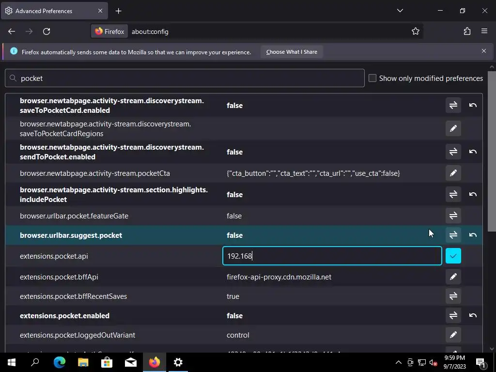Open Microsoft Store from taskbar
Image resolution: width=496 pixels, height=372 pixels.
point(107,362)
